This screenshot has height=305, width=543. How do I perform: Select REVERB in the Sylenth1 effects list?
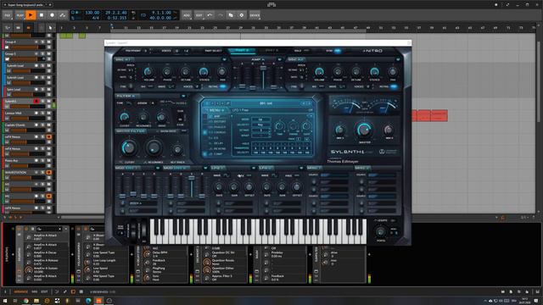(220, 148)
